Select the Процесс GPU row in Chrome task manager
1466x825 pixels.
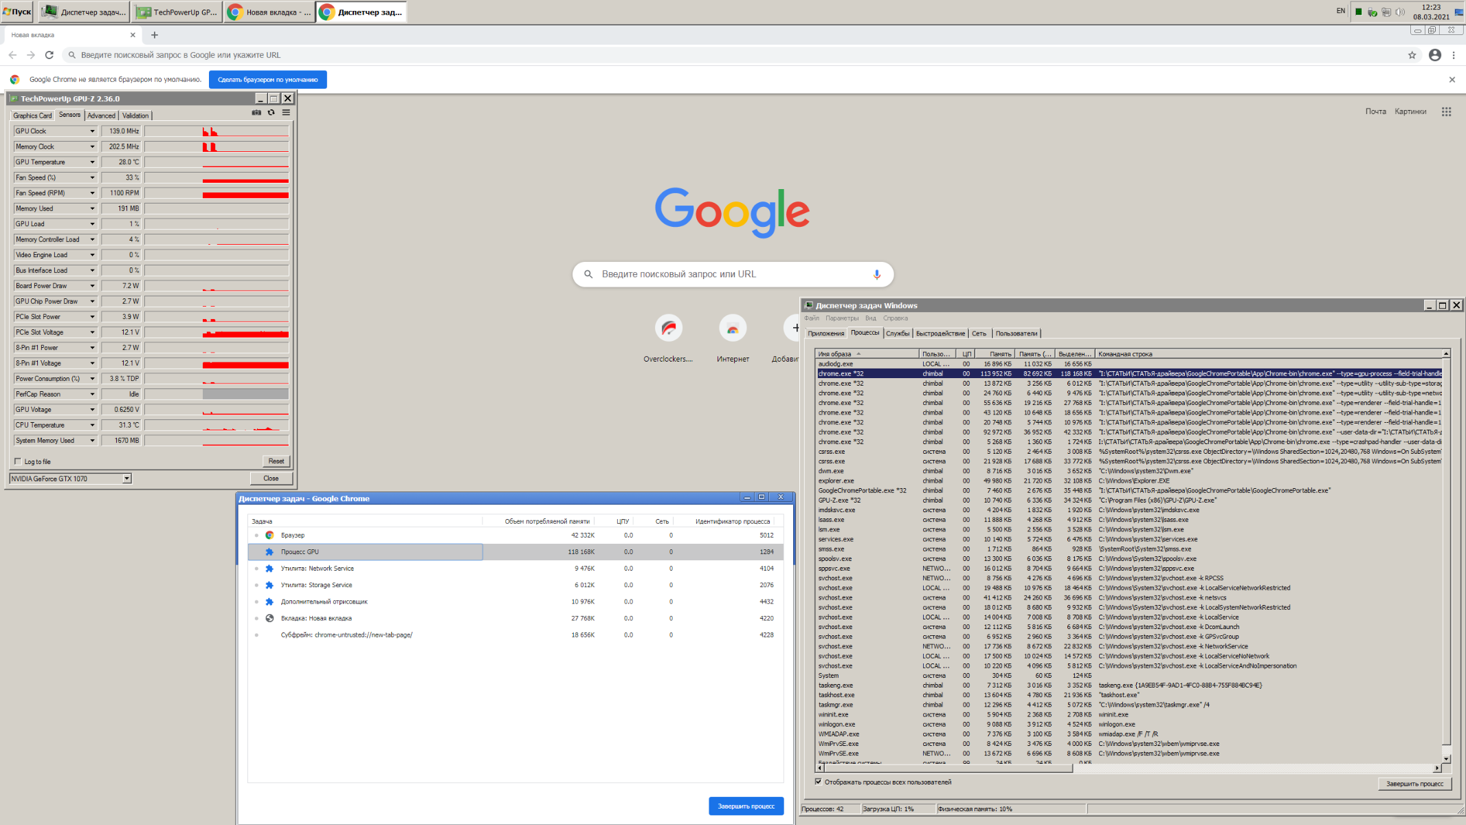366,552
